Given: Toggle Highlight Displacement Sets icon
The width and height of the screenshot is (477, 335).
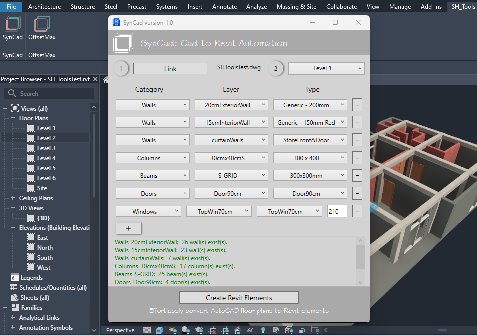Looking at the screenshot, I should 302,330.
